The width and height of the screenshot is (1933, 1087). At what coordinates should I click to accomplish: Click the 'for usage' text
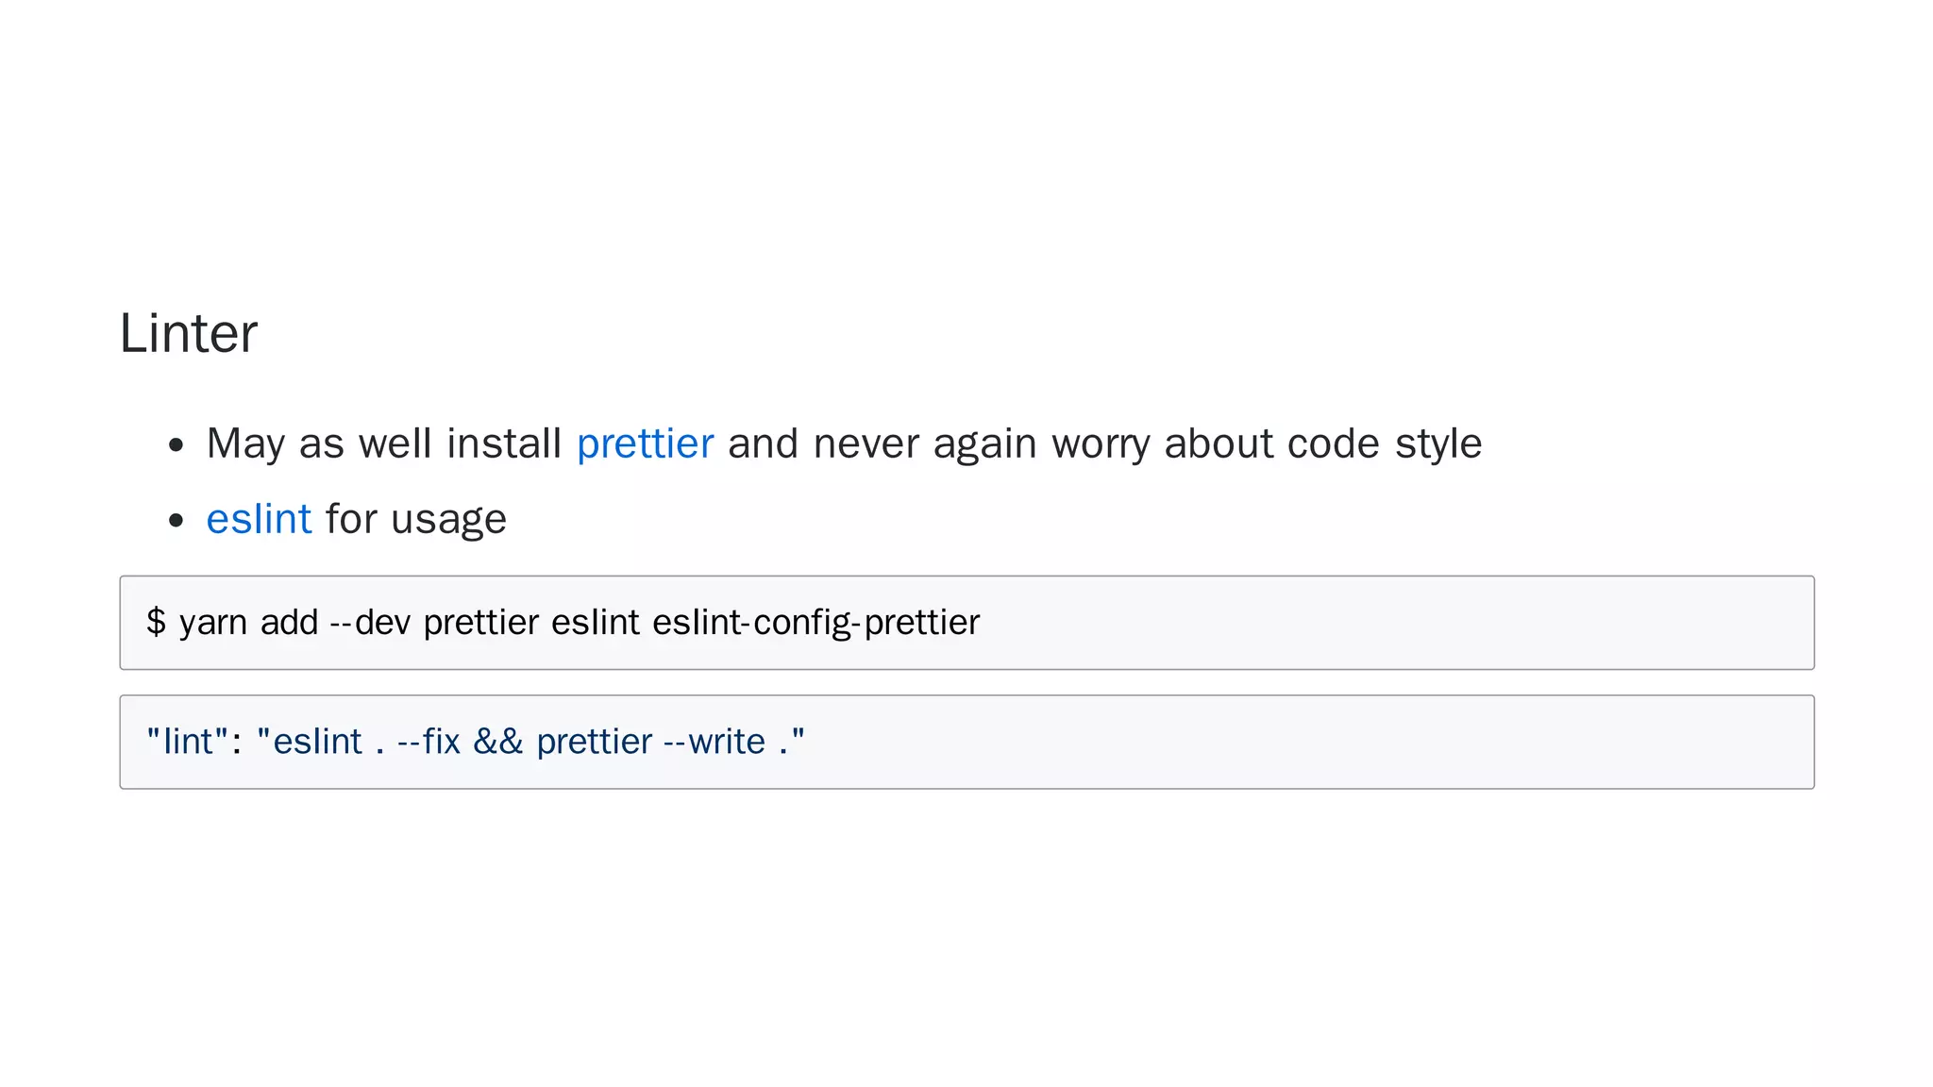[x=415, y=519]
